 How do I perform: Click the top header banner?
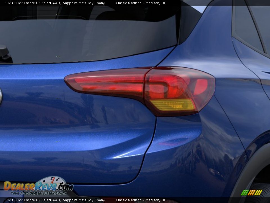click(135, 3)
